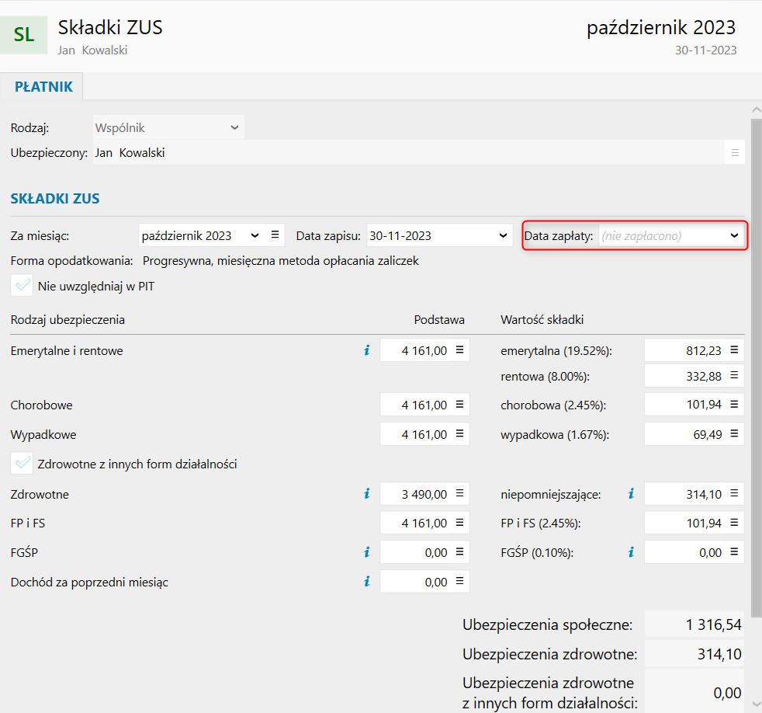The height and width of the screenshot is (713, 762).
Task: Open menu icon beside Za miesiąc dropdown
Action: tap(275, 235)
